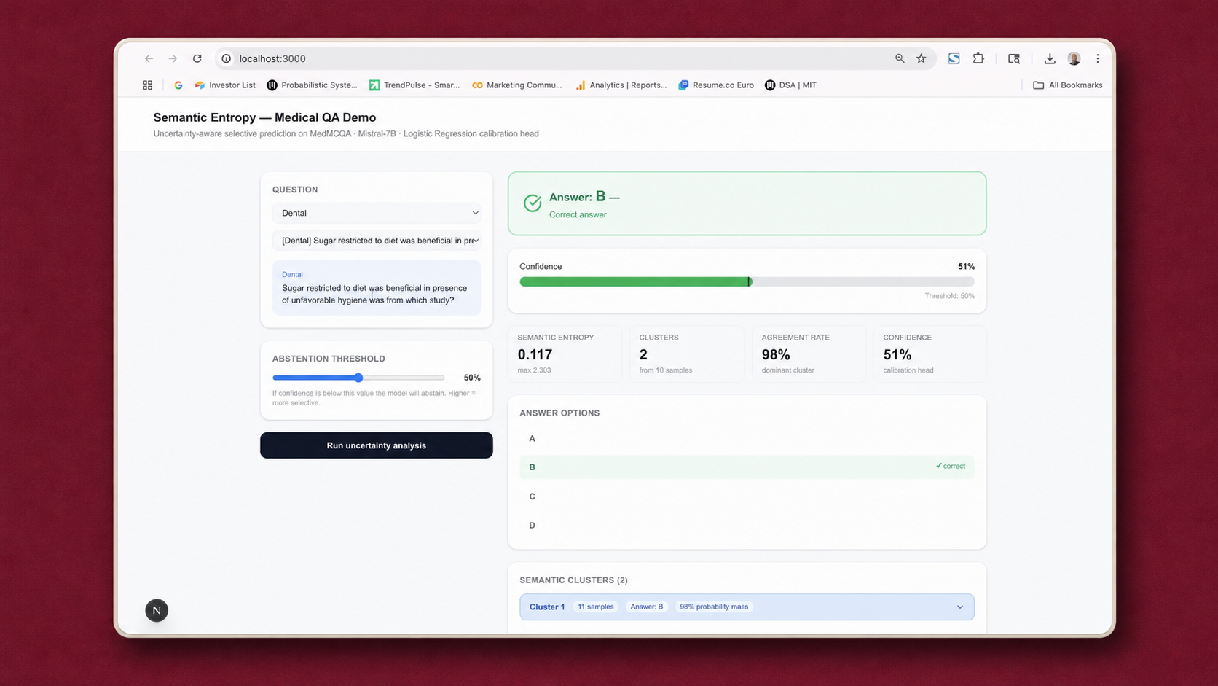Click the 'Correct answer' text
Image resolution: width=1218 pixels, height=686 pixels.
(578, 214)
